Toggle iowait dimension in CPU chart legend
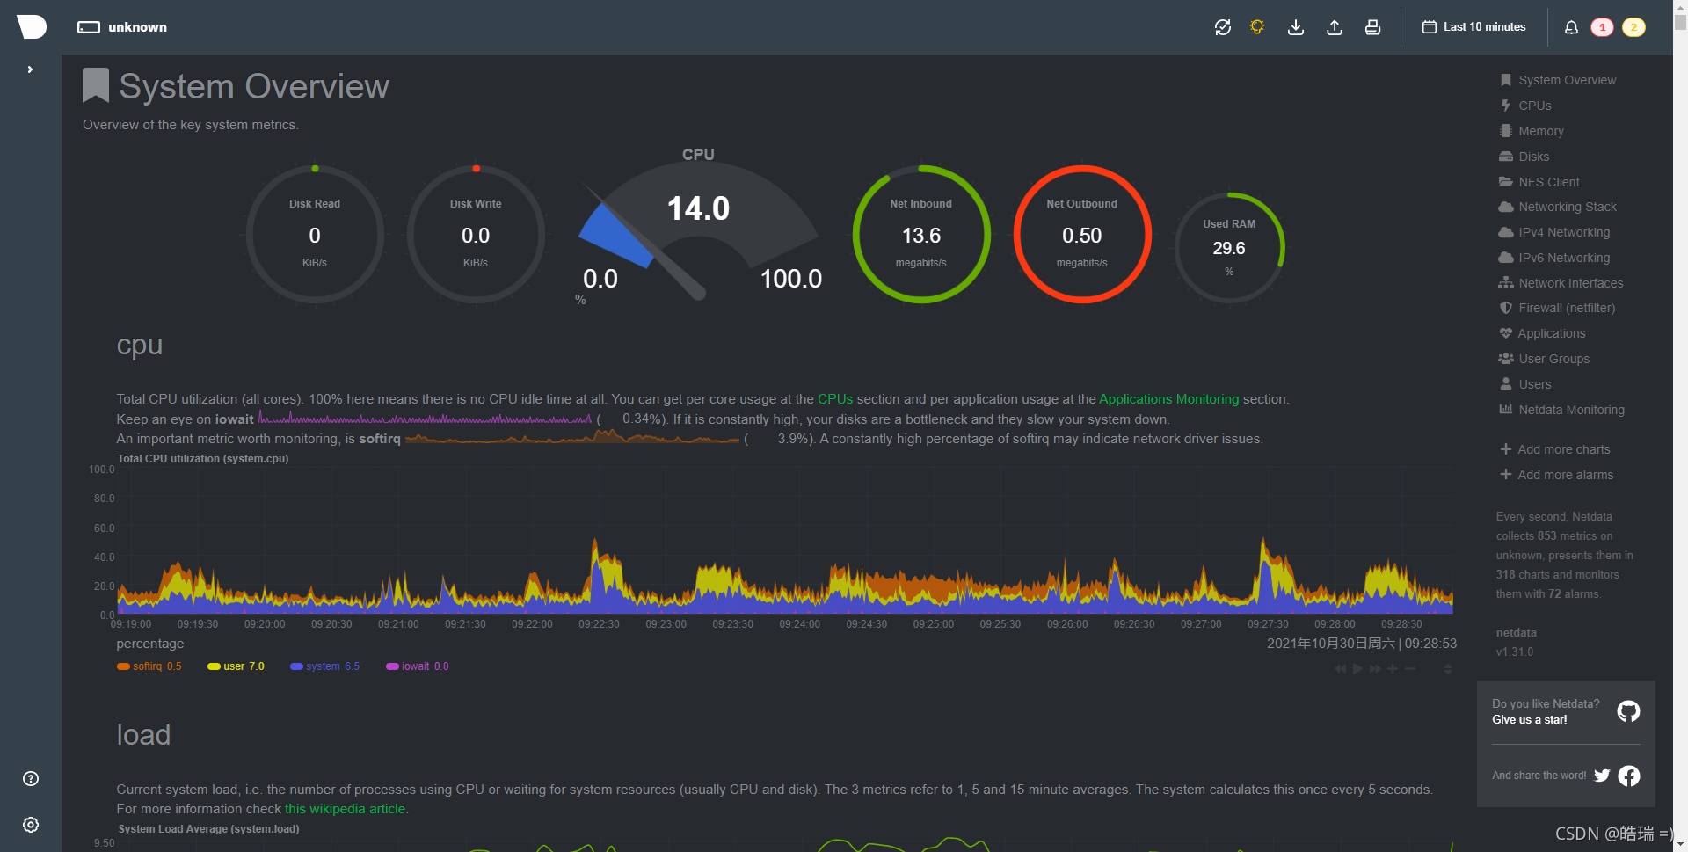This screenshot has height=852, width=1688. 418,666
